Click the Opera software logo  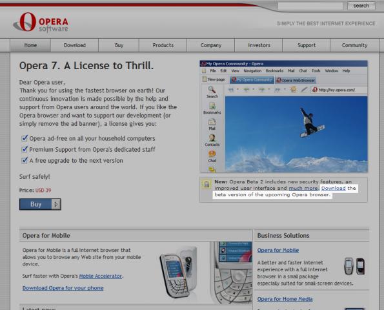tap(41, 23)
